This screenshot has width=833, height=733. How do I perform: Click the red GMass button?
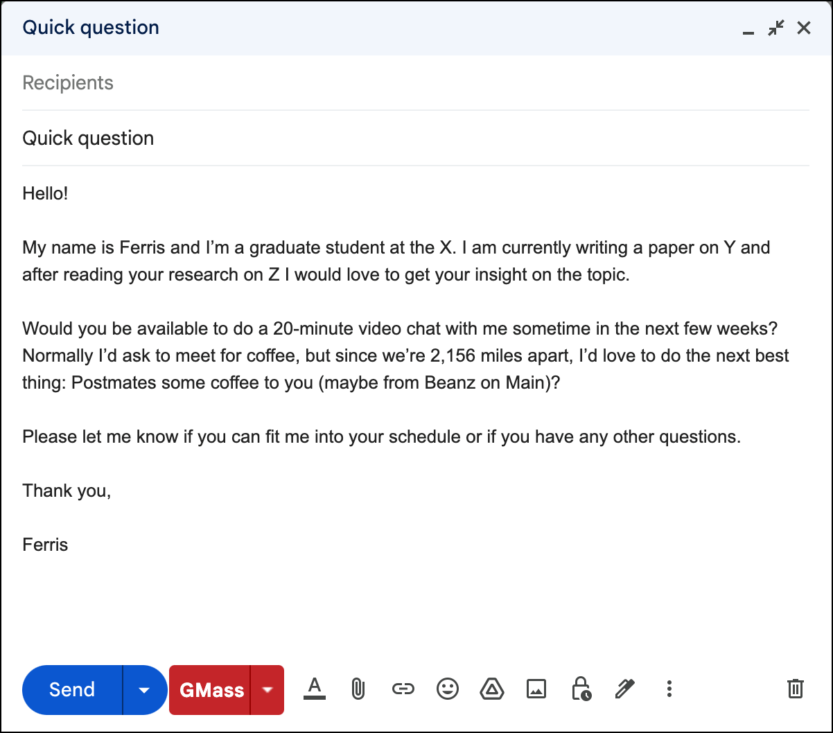click(x=210, y=690)
